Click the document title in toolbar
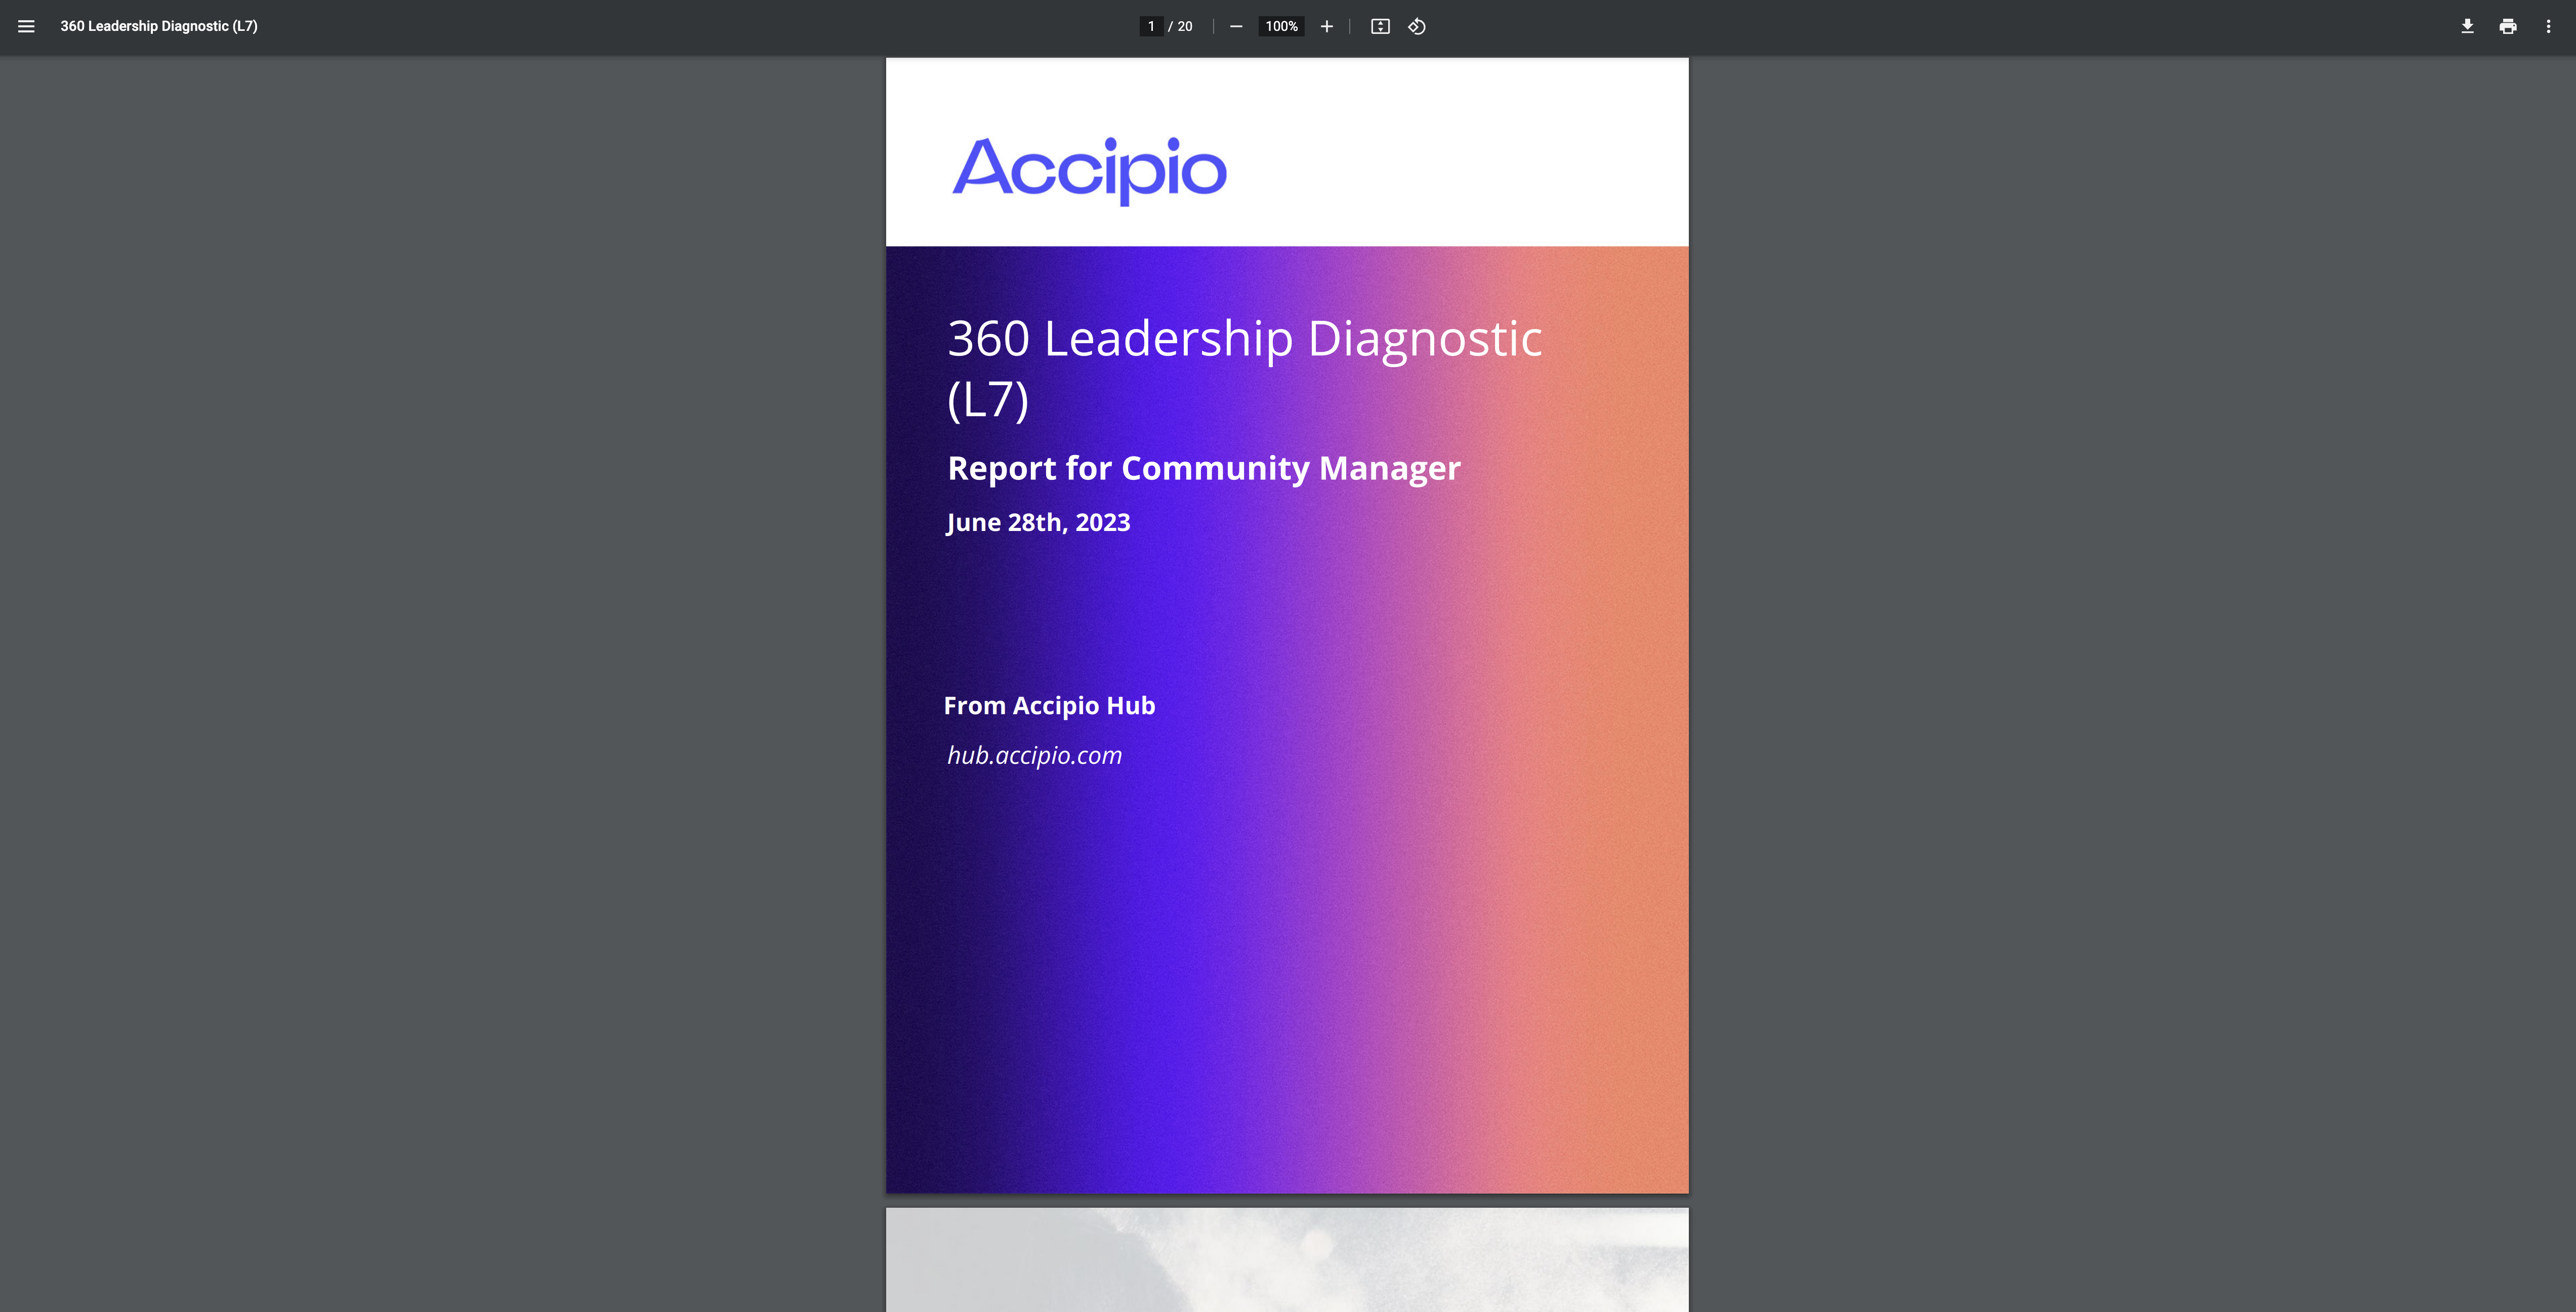 coord(159,27)
